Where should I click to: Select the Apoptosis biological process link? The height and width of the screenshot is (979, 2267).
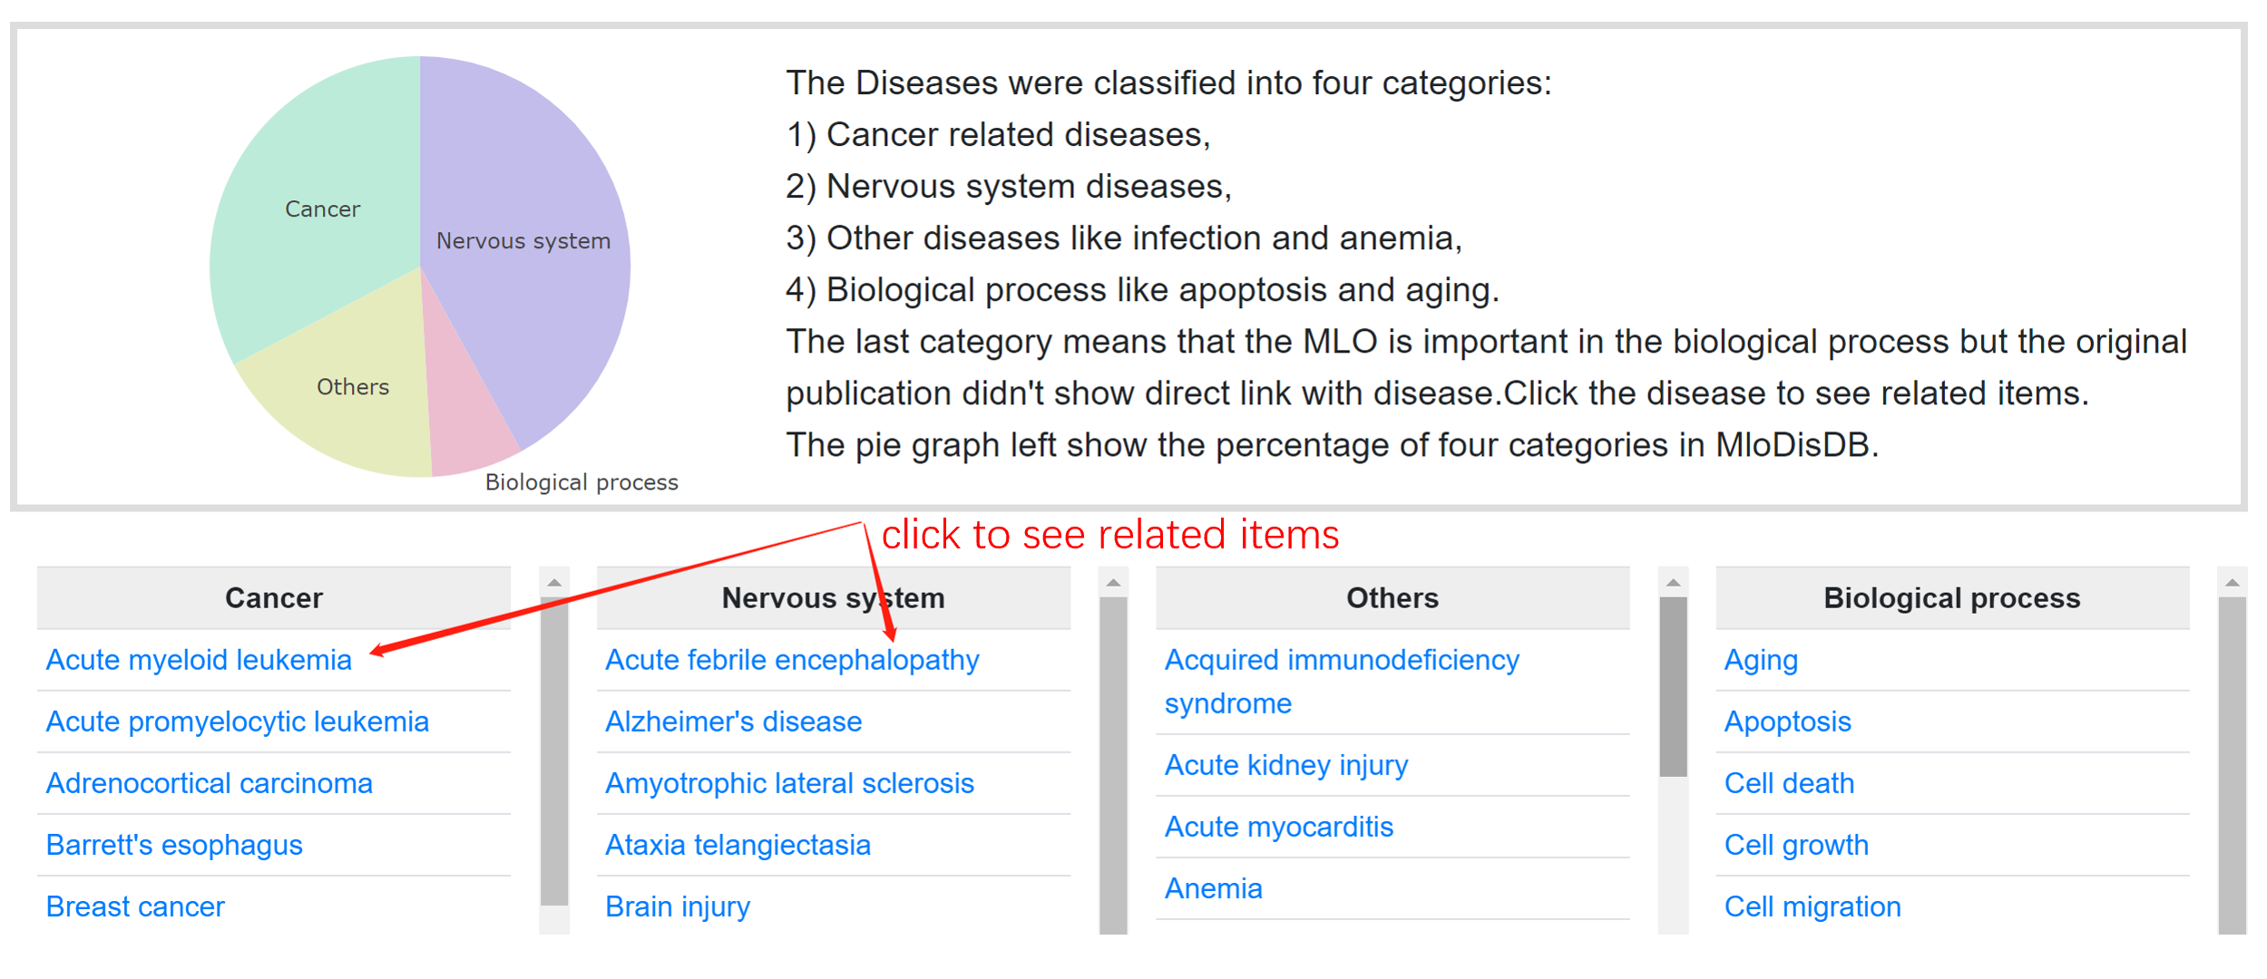pyautogui.click(x=1787, y=722)
